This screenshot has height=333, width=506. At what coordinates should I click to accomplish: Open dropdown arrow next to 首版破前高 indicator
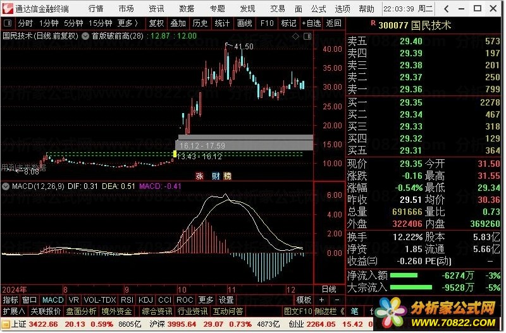pos(85,36)
